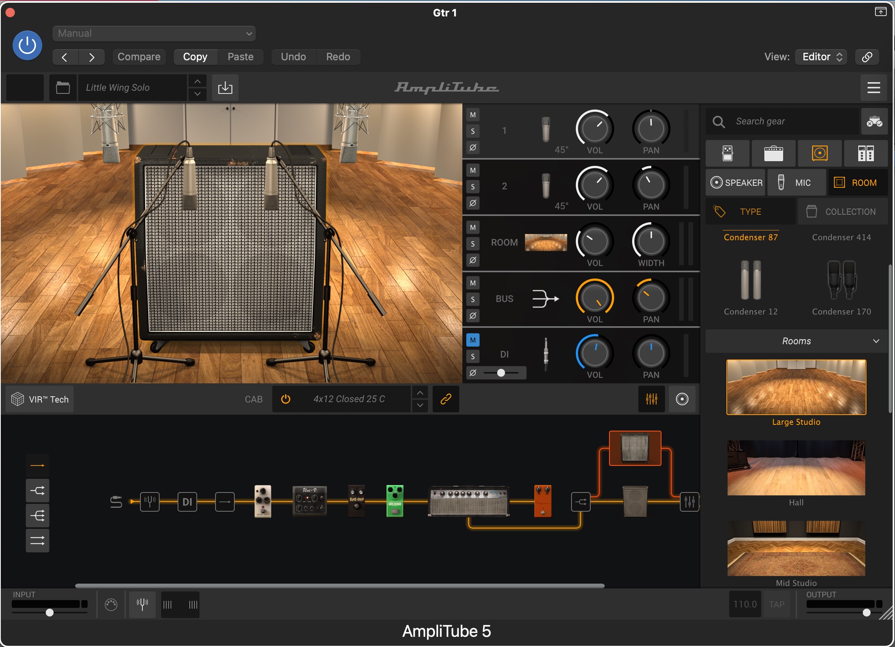Select the highlighted cabinet in upper chain
This screenshot has width=895, height=647.
(x=635, y=448)
